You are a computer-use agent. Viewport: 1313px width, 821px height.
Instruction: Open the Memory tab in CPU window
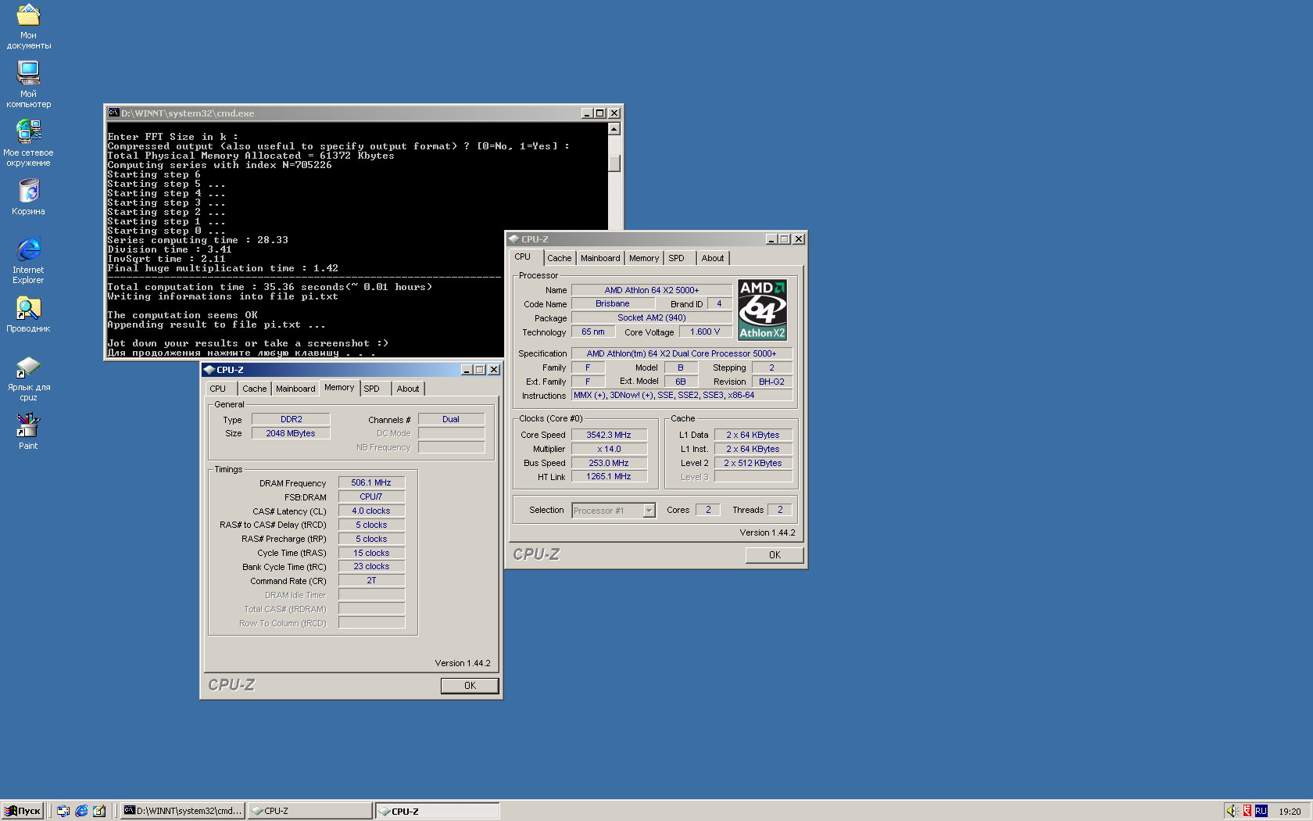tap(644, 258)
